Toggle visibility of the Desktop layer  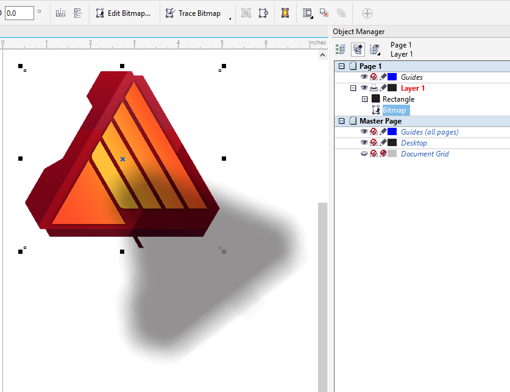tap(364, 142)
